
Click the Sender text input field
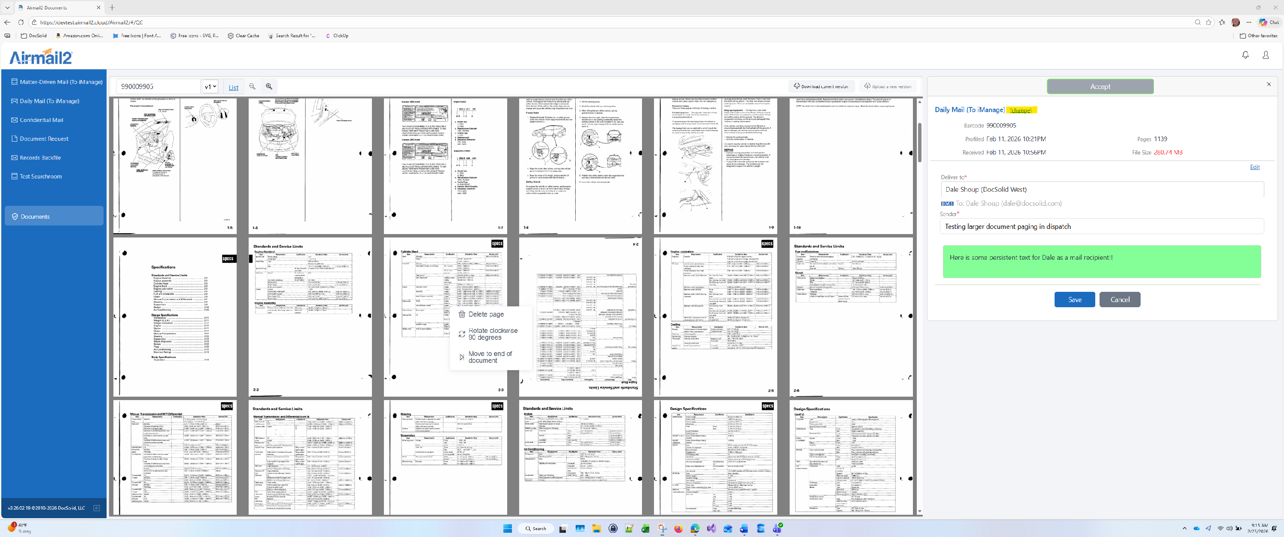(x=1102, y=227)
